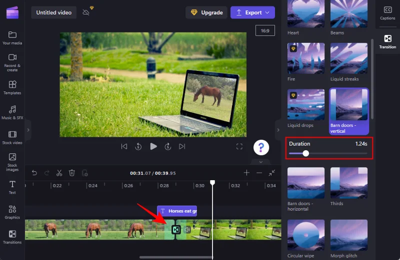Click the transitions panel vertical scrollbar

click(372, 79)
